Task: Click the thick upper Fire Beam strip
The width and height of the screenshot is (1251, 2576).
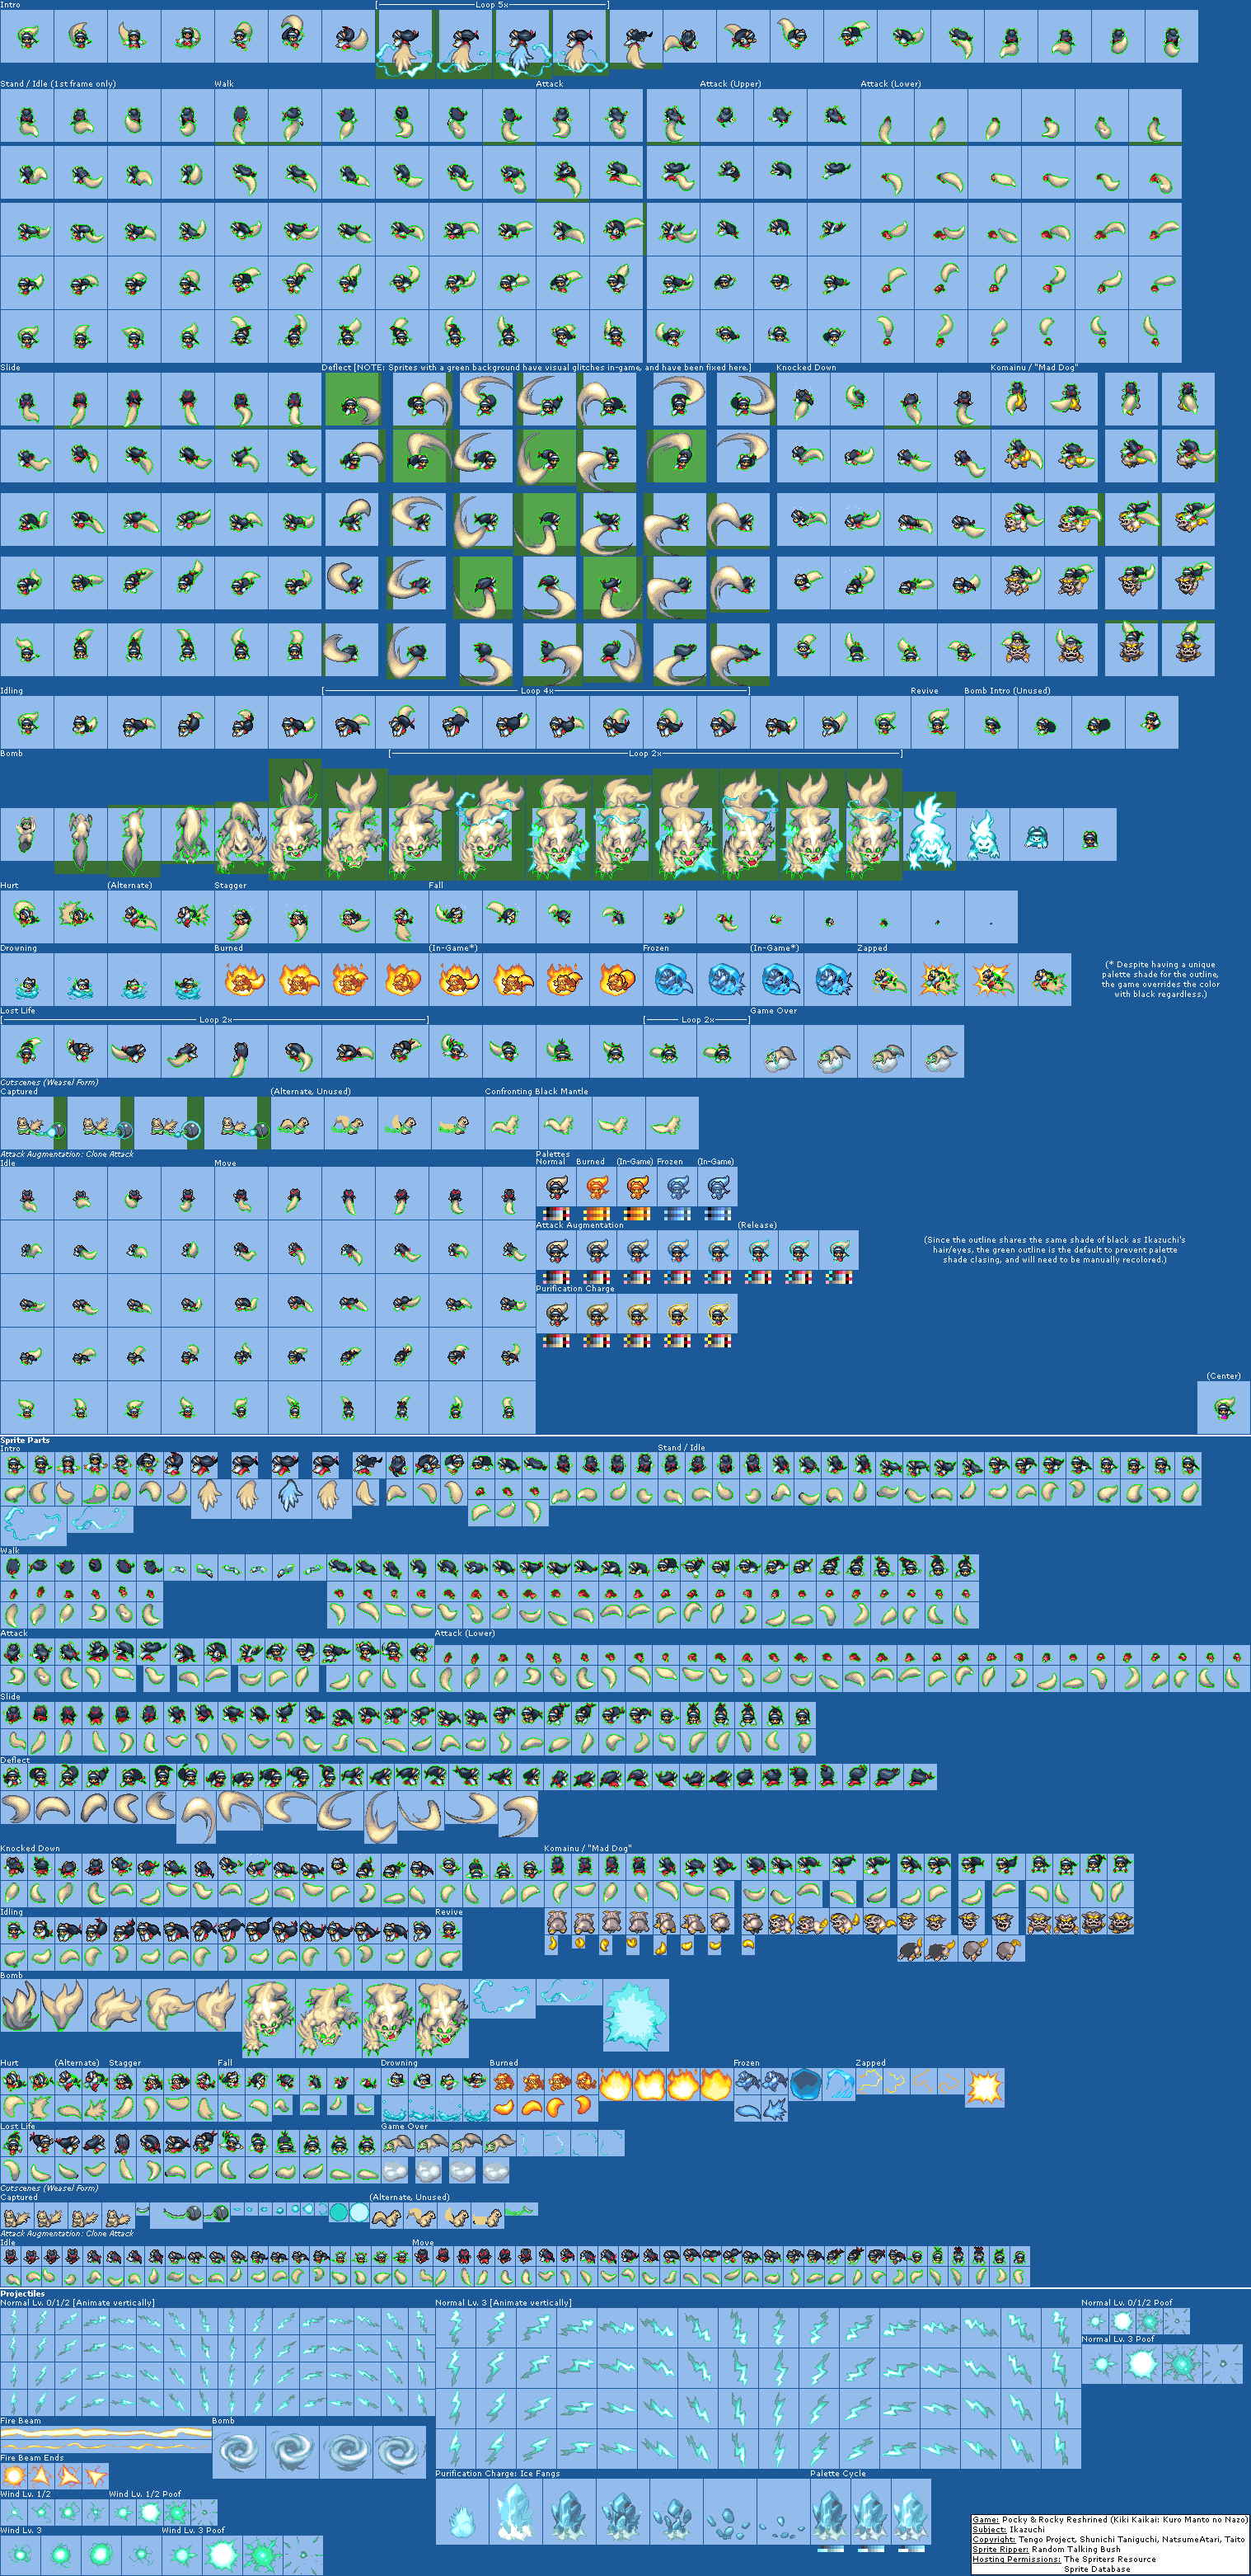Action: pyautogui.click(x=106, y=2432)
